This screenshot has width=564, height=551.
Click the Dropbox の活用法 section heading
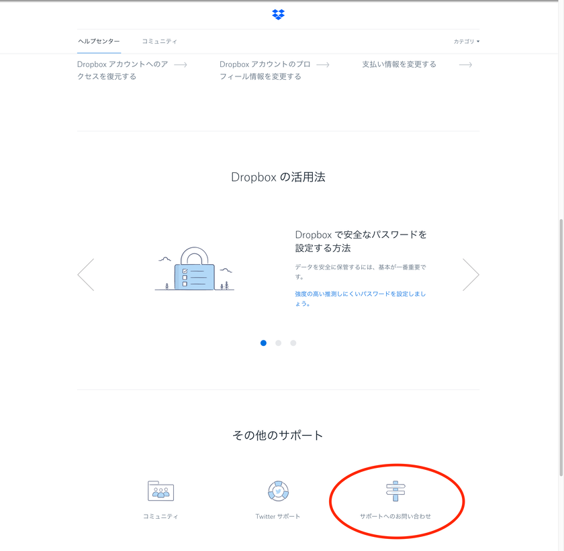tap(278, 177)
